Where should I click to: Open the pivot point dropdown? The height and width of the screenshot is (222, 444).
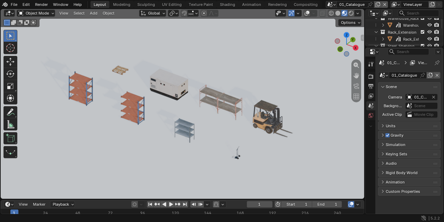click(174, 13)
